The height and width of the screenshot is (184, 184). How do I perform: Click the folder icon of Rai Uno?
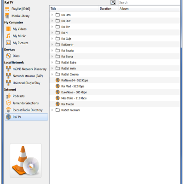click(57, 15)
